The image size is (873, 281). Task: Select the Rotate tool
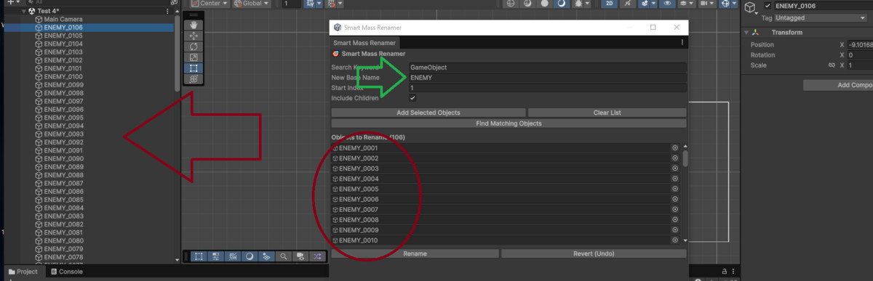[194, 46]
